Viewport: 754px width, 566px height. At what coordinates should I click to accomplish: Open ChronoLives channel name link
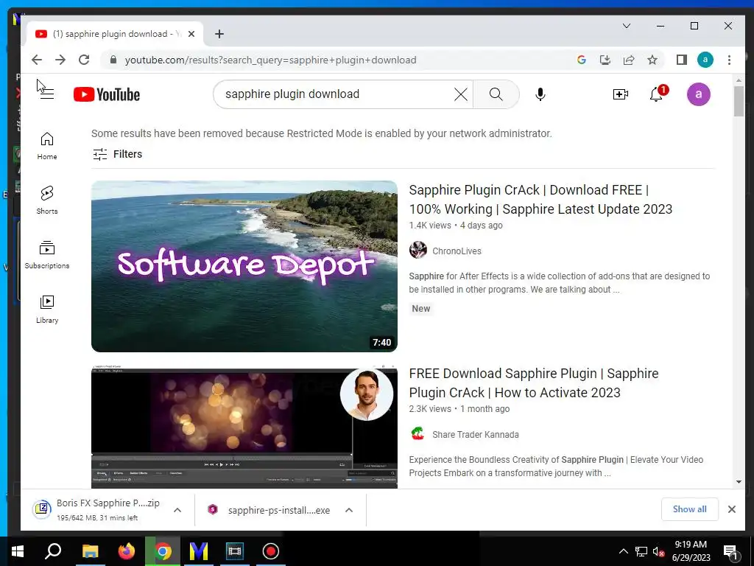457,251
